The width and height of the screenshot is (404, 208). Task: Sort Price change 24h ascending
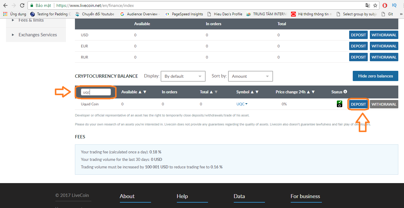tap(308, 92)
